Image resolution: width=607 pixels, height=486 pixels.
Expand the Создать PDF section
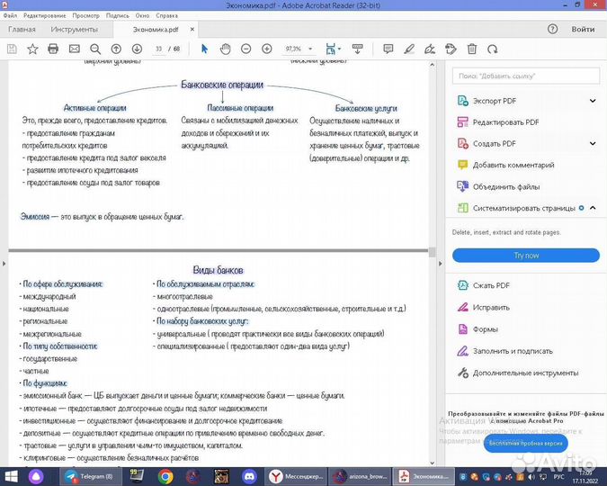click(593, 143)
